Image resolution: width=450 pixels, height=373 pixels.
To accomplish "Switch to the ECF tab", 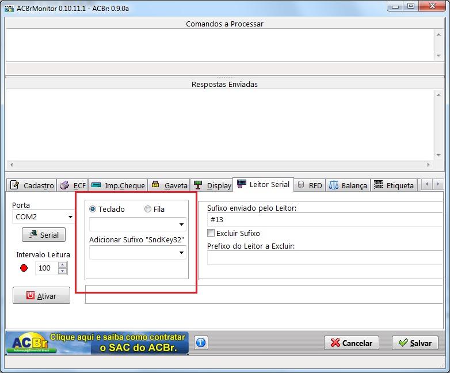I will click(73, 185).
